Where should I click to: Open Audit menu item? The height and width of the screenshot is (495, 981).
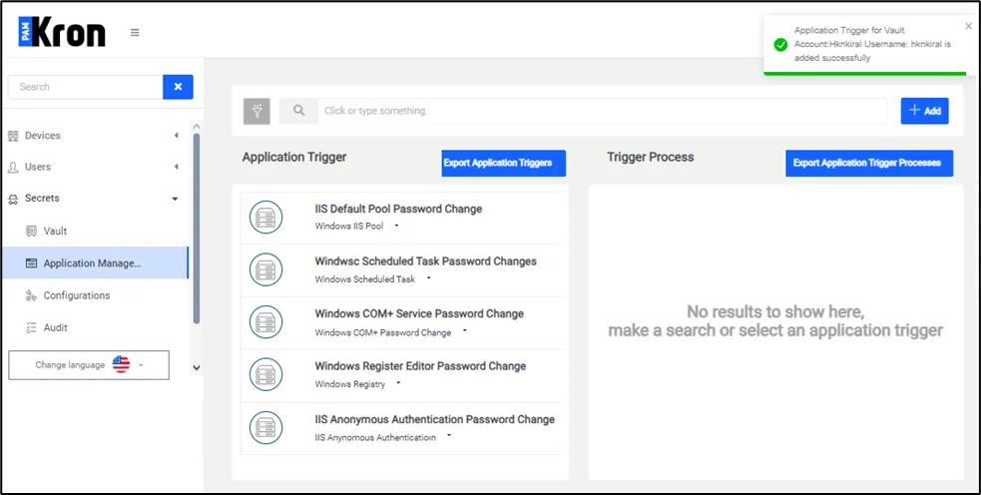[x=56, y=328]
